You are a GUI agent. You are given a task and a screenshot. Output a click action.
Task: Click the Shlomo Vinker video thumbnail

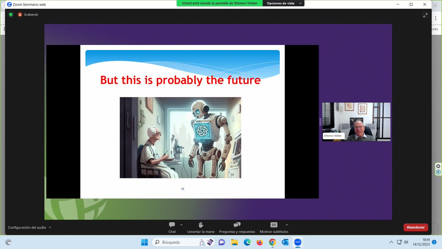356,122
